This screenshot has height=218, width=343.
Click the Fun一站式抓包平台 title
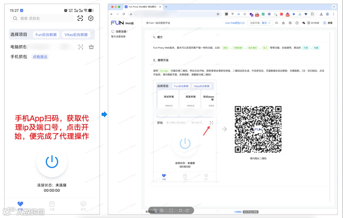(158, 23)
